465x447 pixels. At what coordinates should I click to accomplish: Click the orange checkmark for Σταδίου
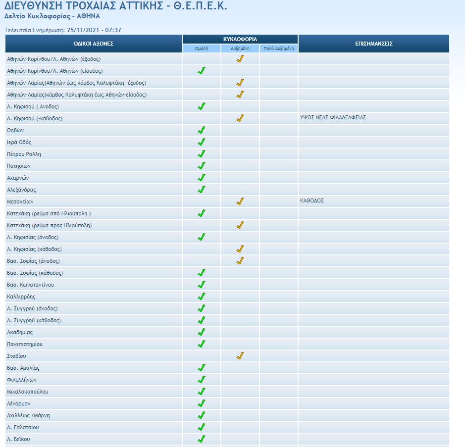[x=240, y=356]
